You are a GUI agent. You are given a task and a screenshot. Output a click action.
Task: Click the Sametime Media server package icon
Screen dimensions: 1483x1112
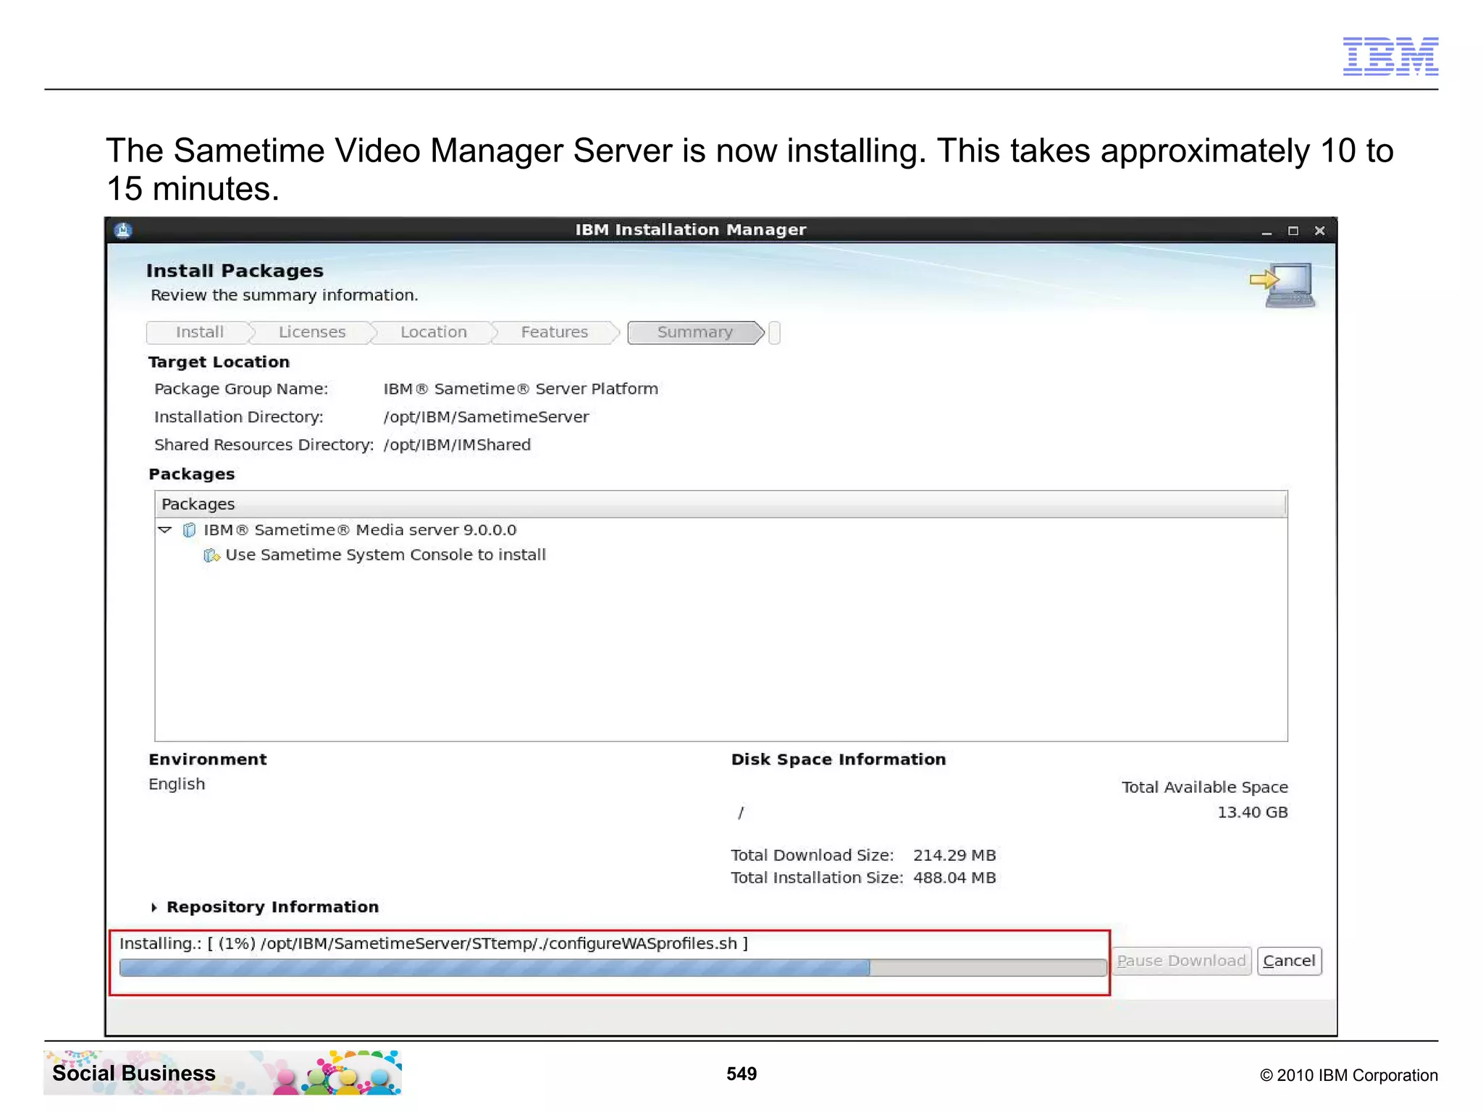(x=189, y=530)
